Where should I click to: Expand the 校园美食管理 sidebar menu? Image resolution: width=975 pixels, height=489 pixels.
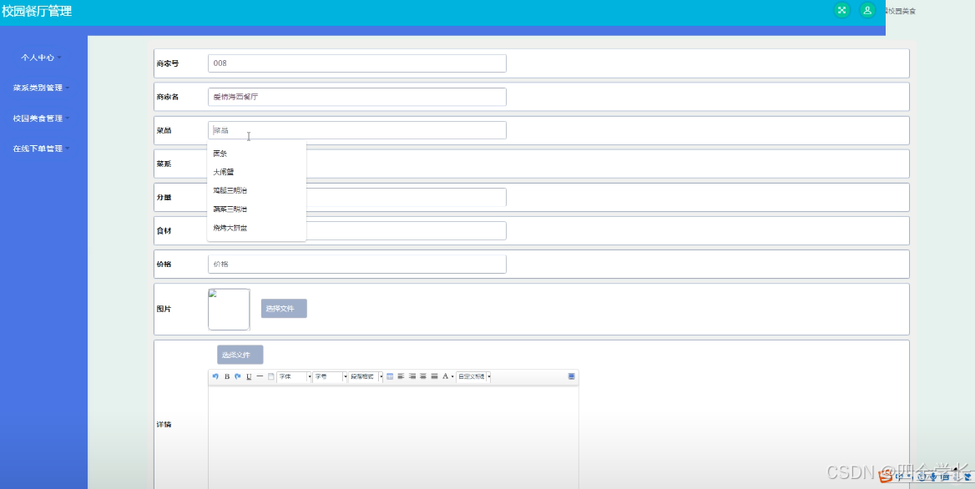pyautogui.click(x=41, y=118)
